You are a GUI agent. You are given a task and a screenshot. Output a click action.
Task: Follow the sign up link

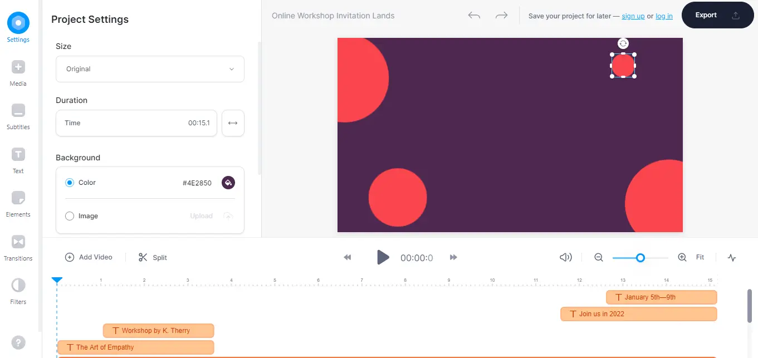[633, 16]
